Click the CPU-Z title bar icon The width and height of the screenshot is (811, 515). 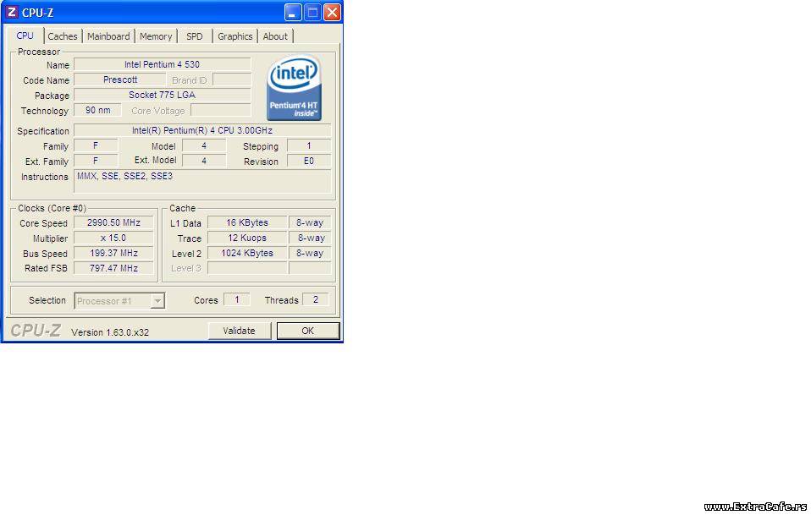[x=11, y=12]
